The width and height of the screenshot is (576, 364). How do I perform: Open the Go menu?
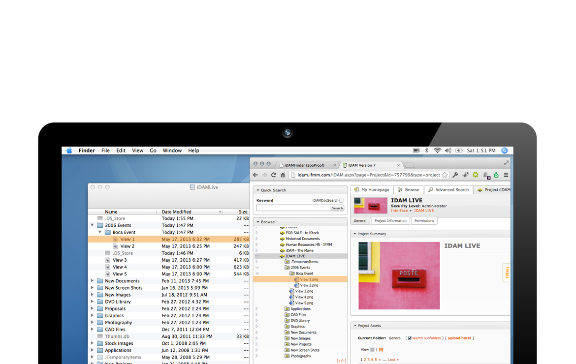[x=153, y=151]
